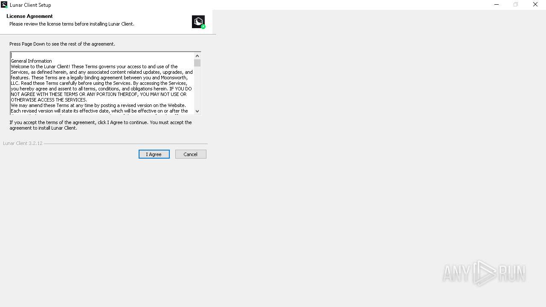Click the Lunar Client title bar icon
Image resolution: width=546 pixels, height=307 pixels.
4,5
